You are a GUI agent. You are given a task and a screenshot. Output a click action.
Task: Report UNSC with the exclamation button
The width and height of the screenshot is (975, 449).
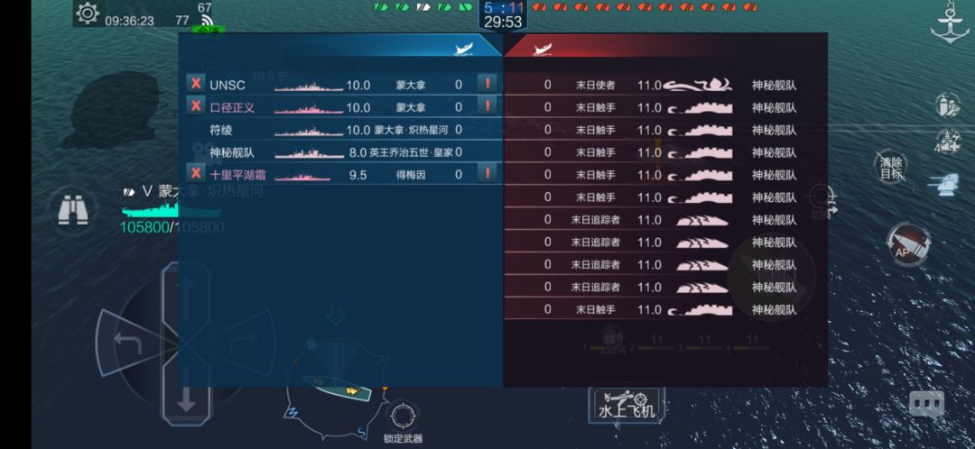pos(487,84)
